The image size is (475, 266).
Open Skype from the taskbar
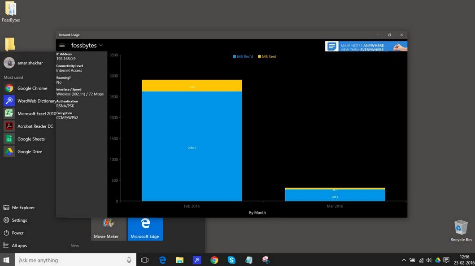[231, 260]
